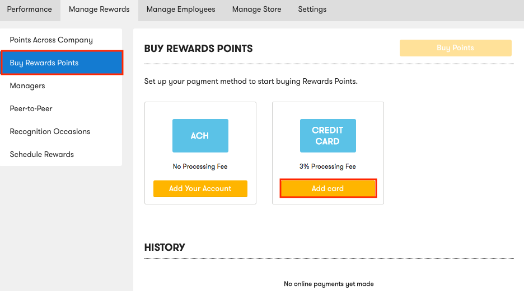Click Add Your Account button

point(200,189)
